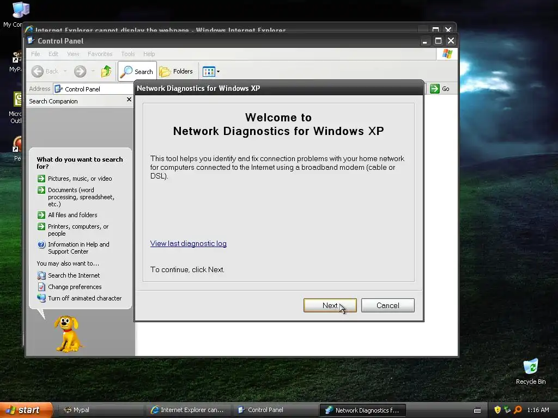Image resolution: width=558 pixels, height=418 pixels.
Task: Click the Network Diagnostics dialog title bar
Action: pyautogui.click(x=279, y=88)
